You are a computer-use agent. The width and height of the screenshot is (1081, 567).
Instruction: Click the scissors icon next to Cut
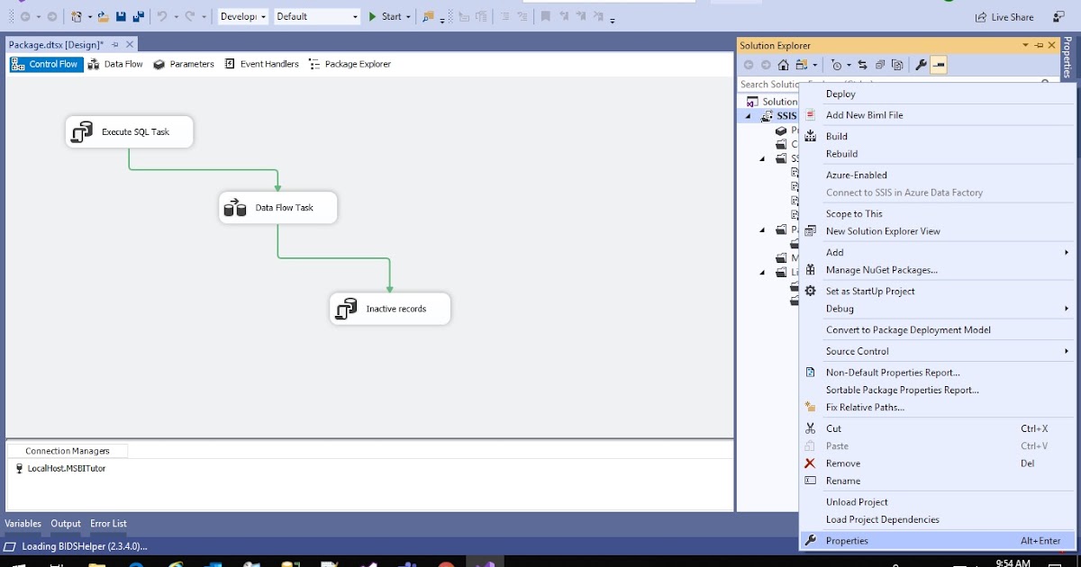(x=810, y=428)
